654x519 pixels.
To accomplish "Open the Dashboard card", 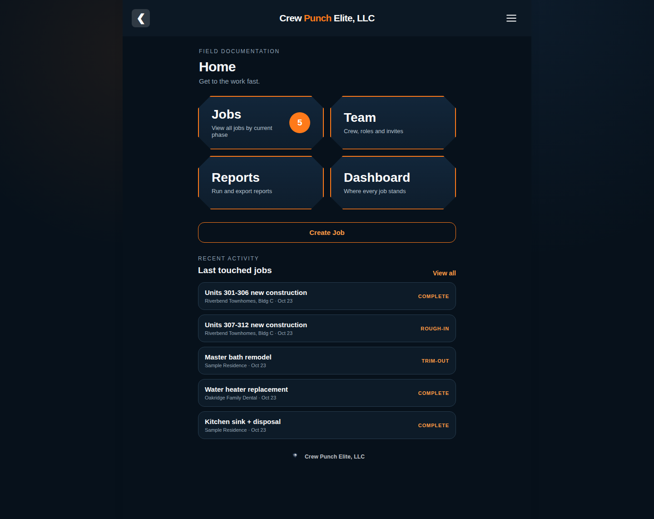I will click(393, 183).
